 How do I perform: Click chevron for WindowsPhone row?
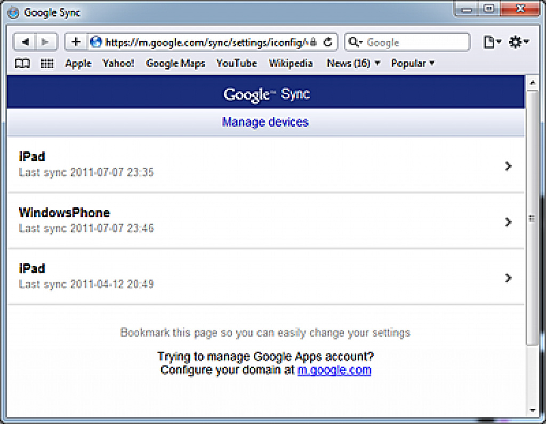pos(508,222)
